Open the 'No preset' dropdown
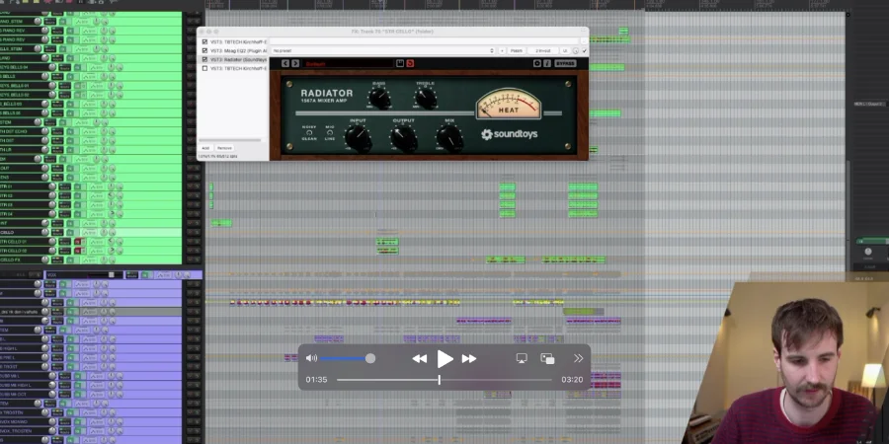889x444 pixels. pyautogui.click(x=383, y=51)
